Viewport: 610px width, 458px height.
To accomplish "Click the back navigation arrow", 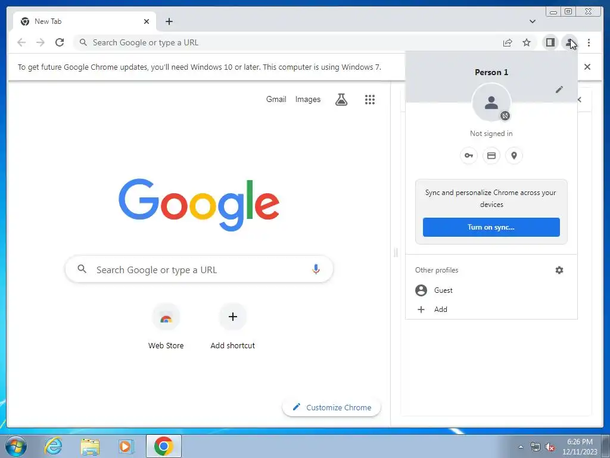I will pyautogui.click(x=21, y=42).
